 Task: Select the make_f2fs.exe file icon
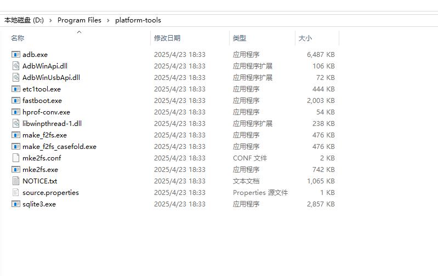pos(16,135)
